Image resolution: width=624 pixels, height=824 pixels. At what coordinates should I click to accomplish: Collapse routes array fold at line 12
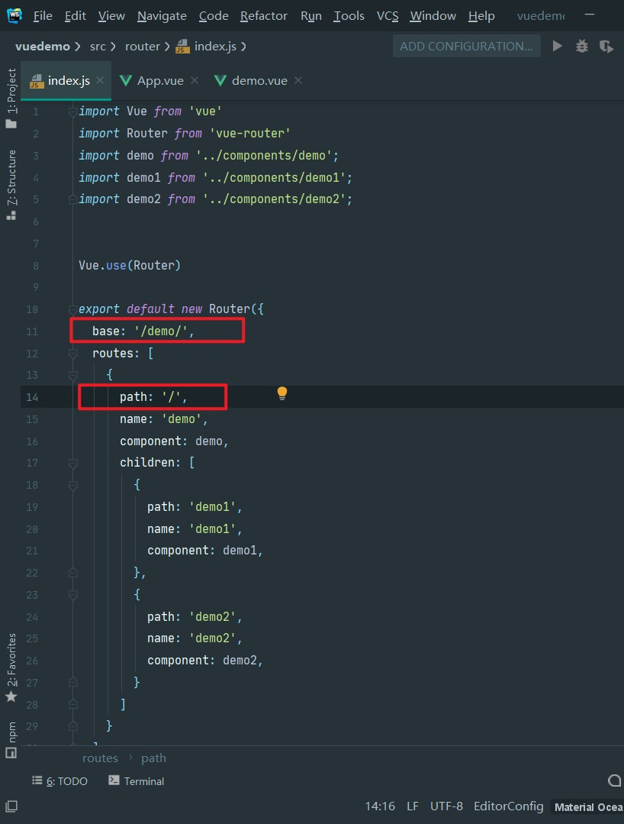pyautogui.click(x=73, y=354)
